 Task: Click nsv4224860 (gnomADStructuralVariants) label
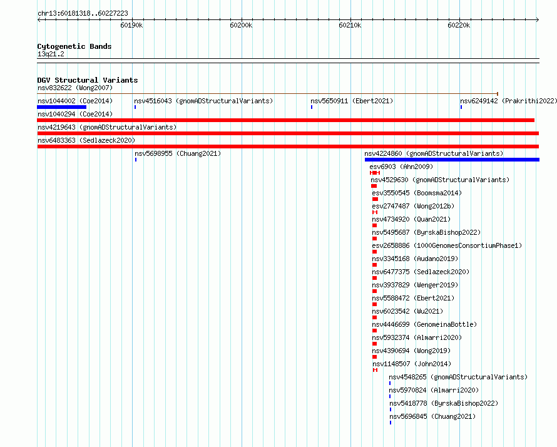(x=434, y=153)
